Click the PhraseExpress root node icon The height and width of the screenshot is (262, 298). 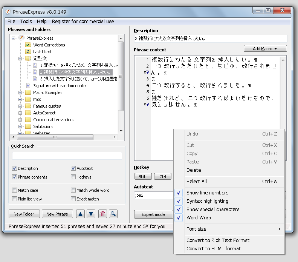(21, 38)
